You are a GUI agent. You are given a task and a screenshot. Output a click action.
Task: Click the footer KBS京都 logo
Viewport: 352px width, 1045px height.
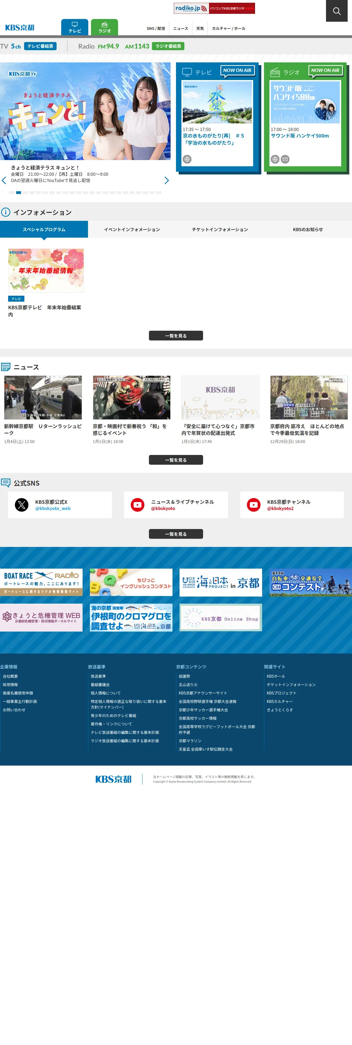point(113,779)
